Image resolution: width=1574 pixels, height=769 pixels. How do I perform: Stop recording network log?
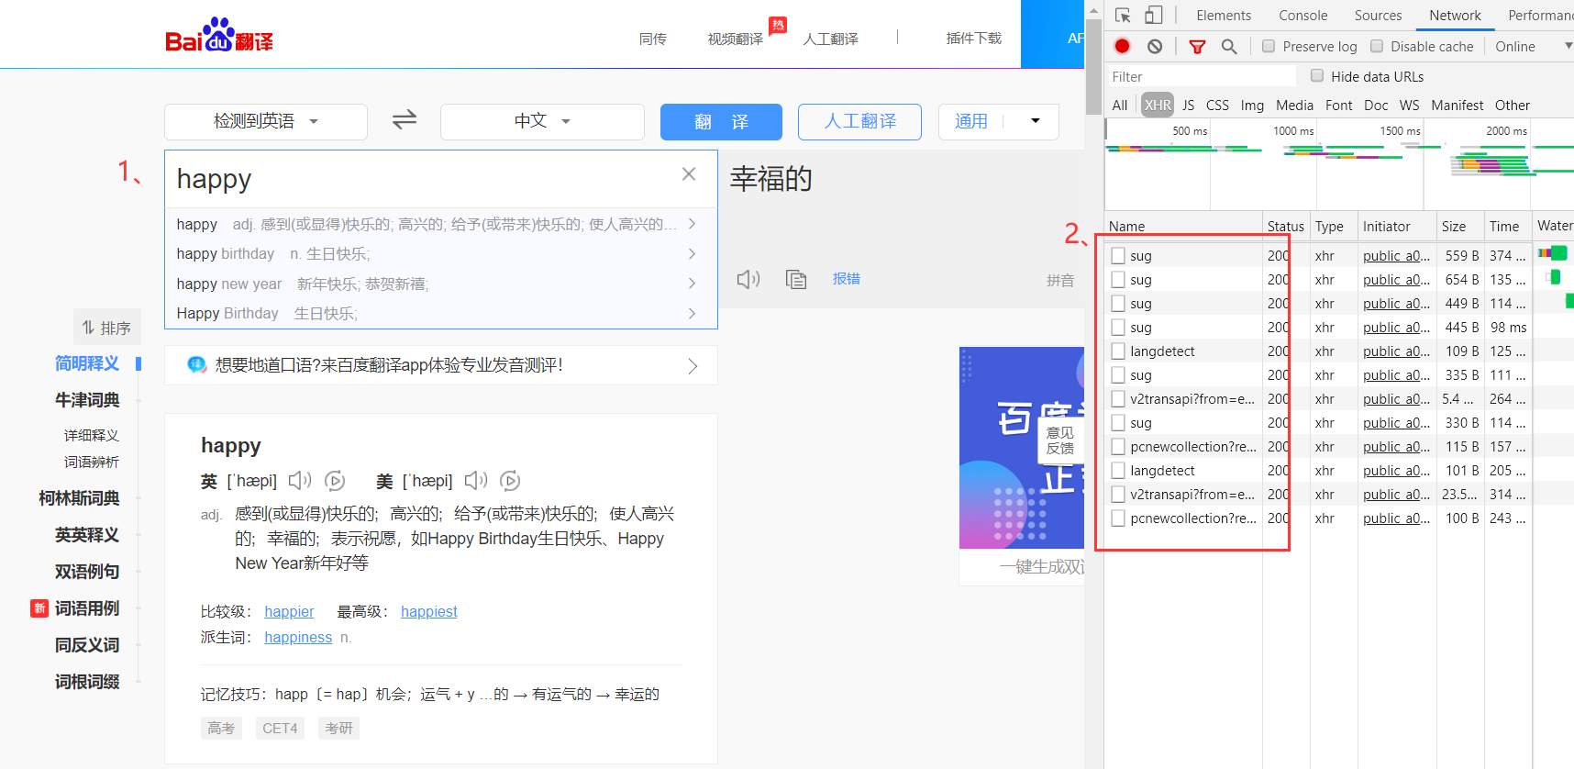(1122, 46)
